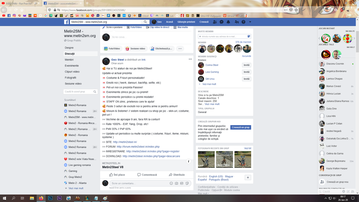The image size is (359, 202).
Task: Click Invită next to Corina Steel
Action: point(247,65)
